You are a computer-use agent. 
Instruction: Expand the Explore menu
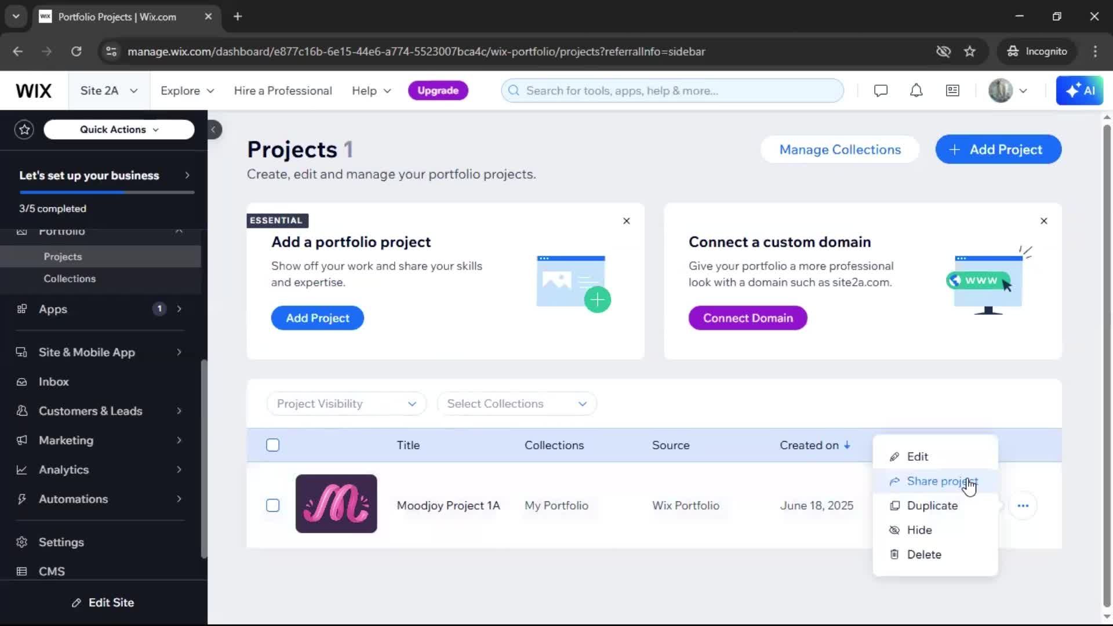click(x=187, y=90)
